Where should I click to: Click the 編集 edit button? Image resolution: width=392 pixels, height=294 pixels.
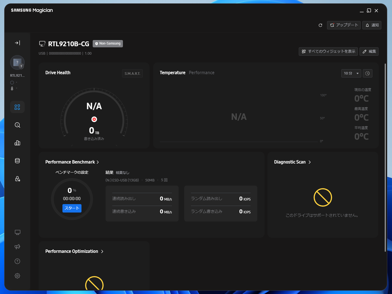click(369, 52)
